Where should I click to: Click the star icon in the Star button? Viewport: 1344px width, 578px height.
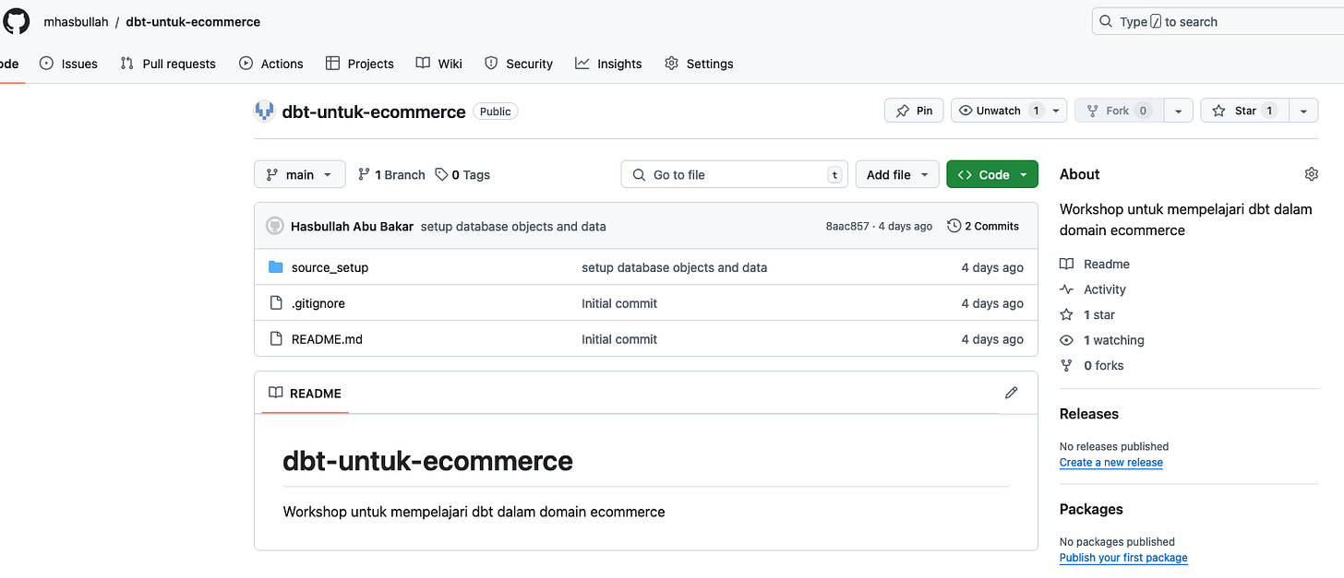point(1218,111)
